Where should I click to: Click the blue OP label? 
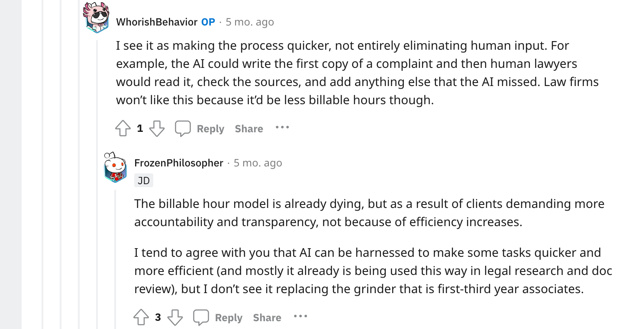[x=208, y=22]
